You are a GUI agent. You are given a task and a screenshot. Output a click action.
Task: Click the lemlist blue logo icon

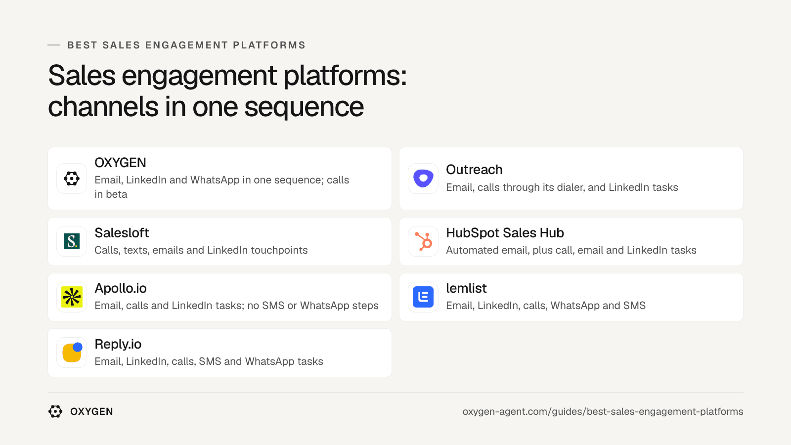(423, 297)
